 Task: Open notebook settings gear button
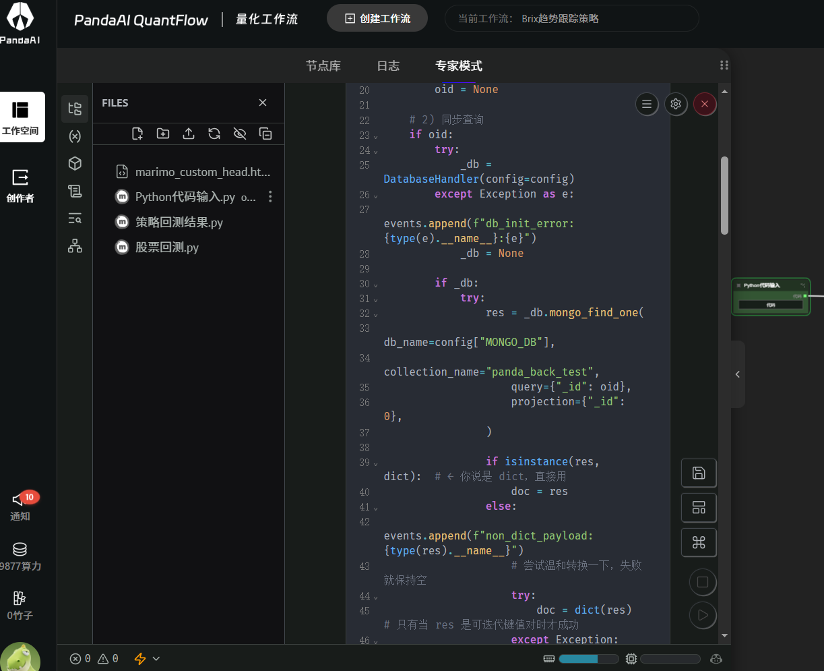pyautogui.click(x=676, y=104)
